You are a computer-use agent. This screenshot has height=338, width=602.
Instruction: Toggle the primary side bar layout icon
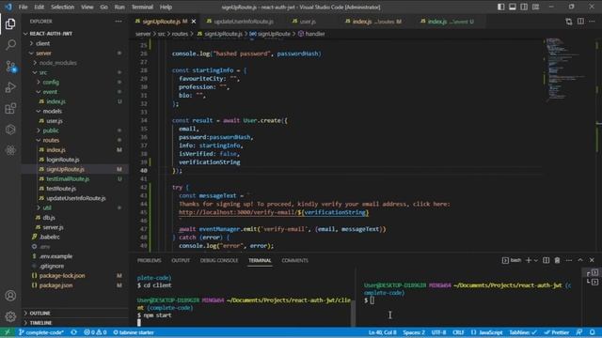(501, 7)
